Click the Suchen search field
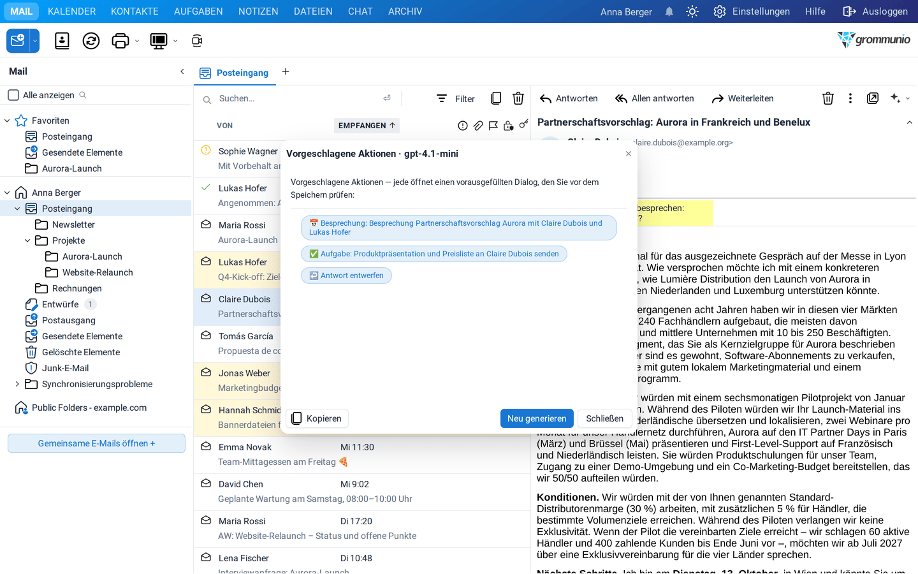This screenshot has height=574, width=918. tap(296, 98)
